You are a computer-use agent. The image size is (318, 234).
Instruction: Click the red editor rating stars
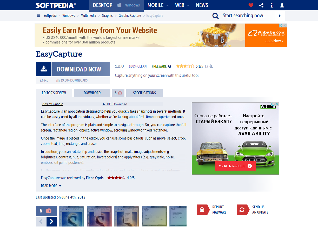(x=116, y=178)
